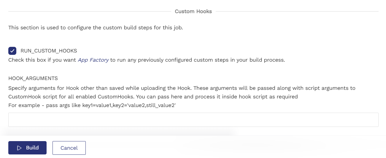The height and width of the screenshot is (158, 386).
Task: Click the white checkmark inside the checkbox
Action: [x=12, y=51]
